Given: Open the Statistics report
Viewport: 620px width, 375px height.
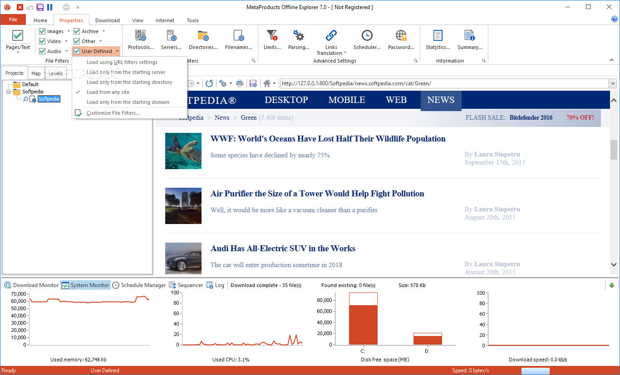Looking at the screenshot, I should [x=438, y=39].
